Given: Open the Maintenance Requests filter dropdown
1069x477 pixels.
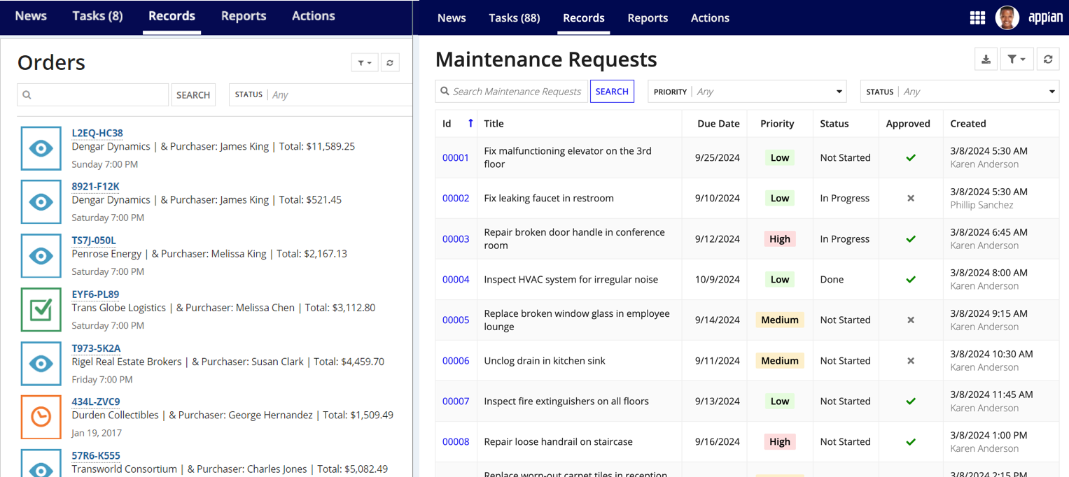Looking at the screenshot, I should pos(1017,59).
